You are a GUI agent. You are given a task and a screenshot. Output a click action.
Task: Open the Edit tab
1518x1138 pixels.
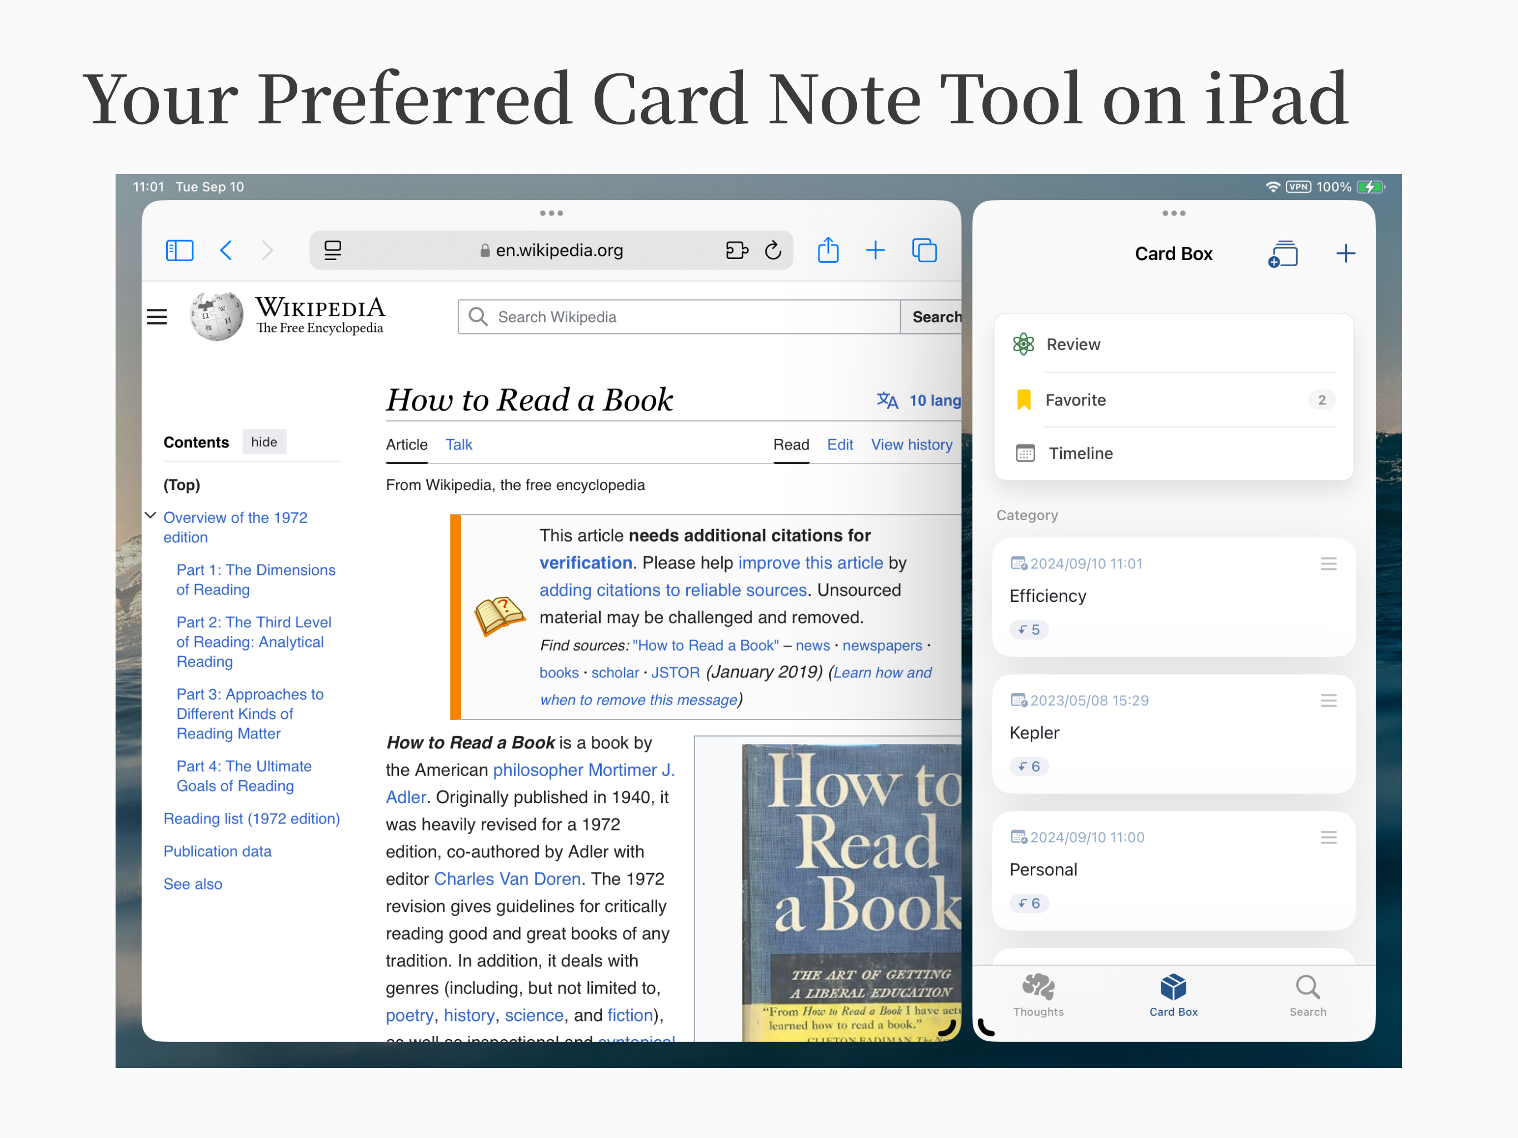[840, 445]
